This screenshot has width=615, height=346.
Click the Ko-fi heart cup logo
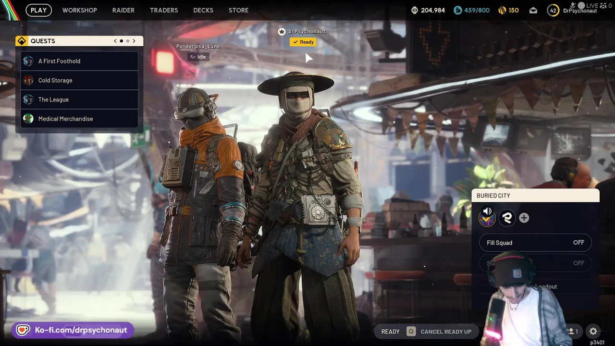point(23,330)
